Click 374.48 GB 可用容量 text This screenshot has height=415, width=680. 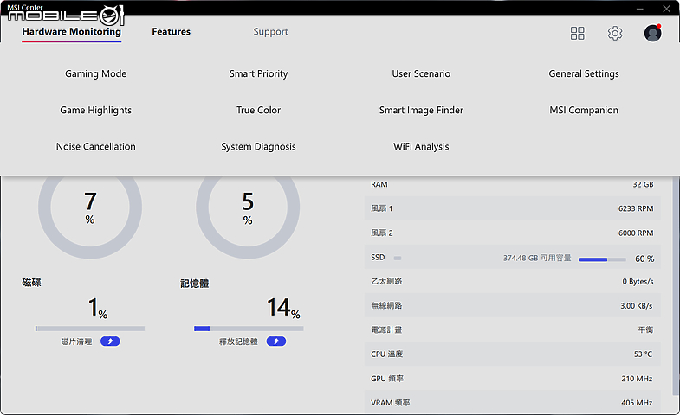pos(537,258)
